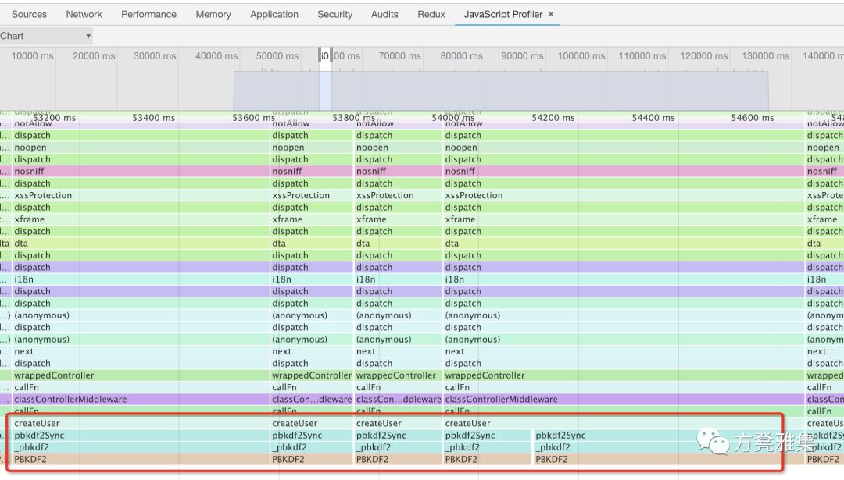The height and width of the screenshot is (480, 844).
Task: Open the Application tab
Action: click(274, 15)
